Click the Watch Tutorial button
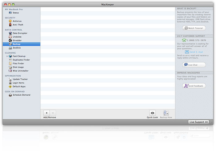Viewport: 216px width, 153px height. [x=194, y=28]
